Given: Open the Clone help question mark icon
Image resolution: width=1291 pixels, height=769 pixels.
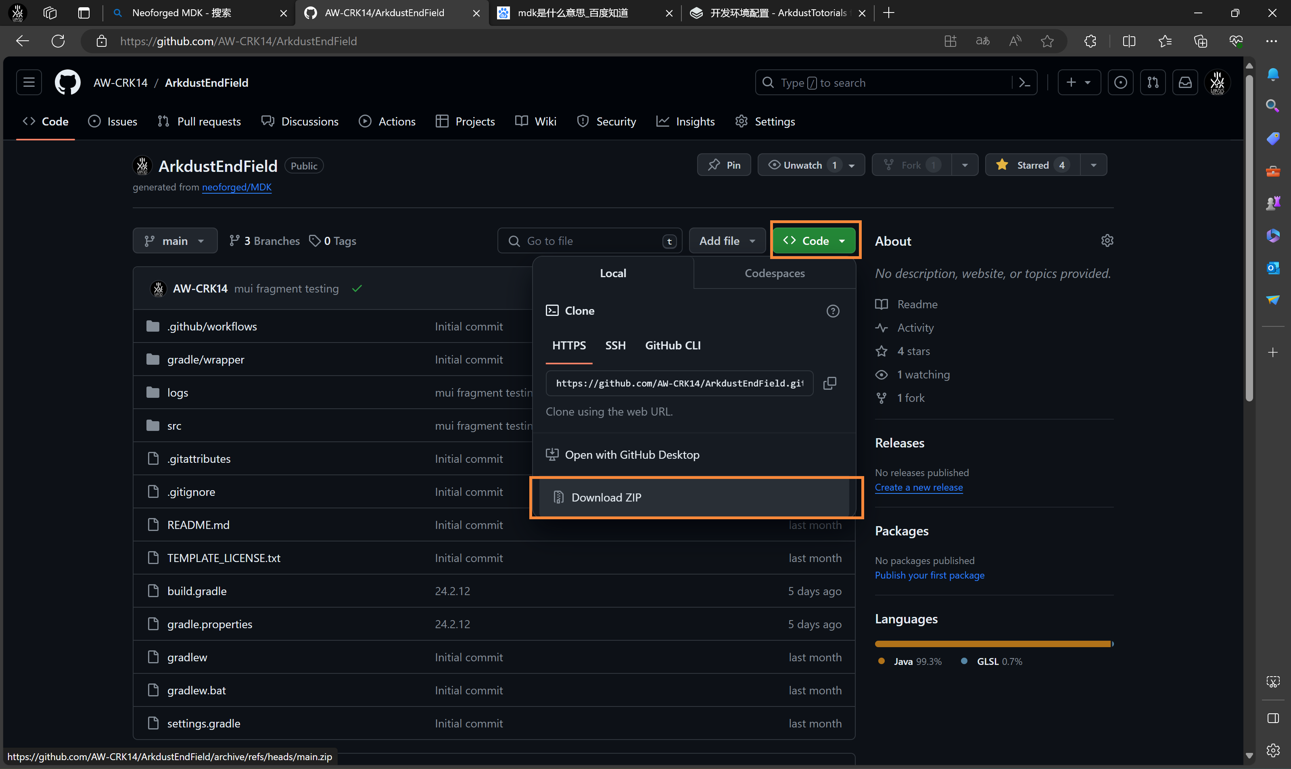Looking at the screenshot, I should (x=833, y=311).
